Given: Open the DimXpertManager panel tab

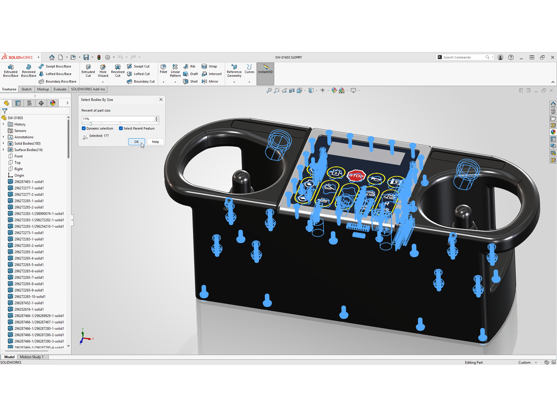Looking at the screenshot, I should click(41, 103).
